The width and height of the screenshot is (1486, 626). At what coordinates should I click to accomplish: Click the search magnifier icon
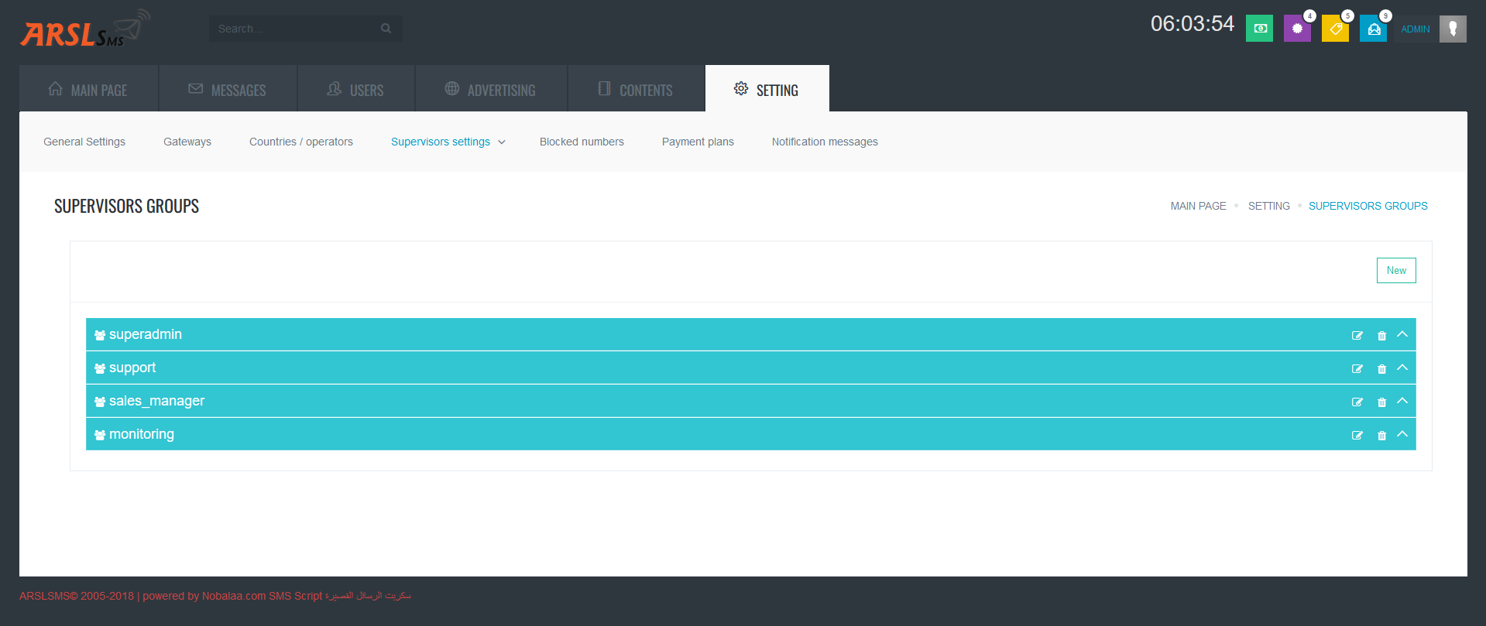tap(386, 29)
